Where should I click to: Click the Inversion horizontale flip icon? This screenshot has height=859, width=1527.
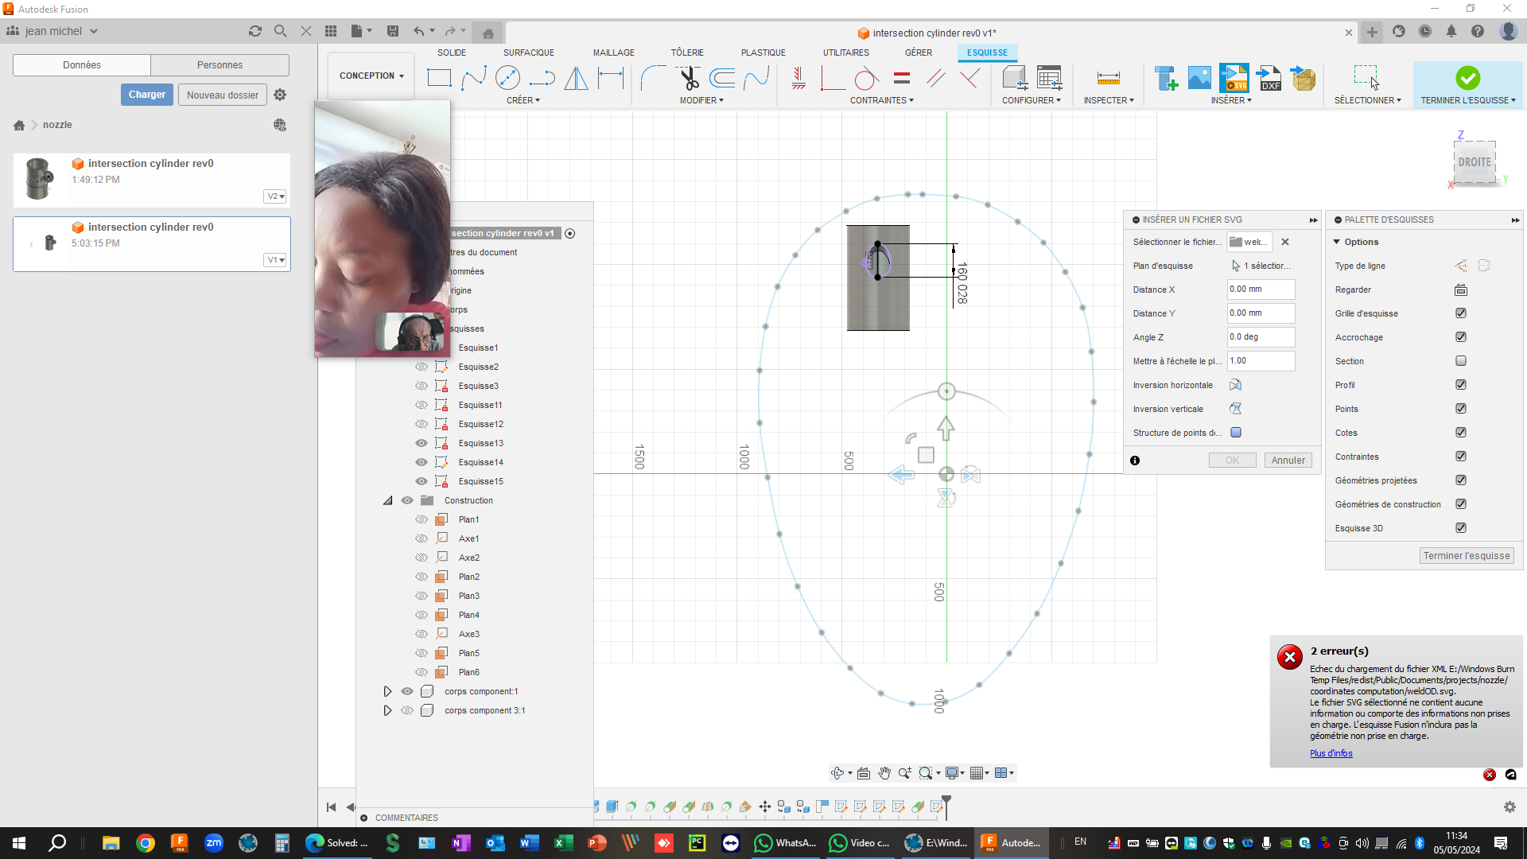[1235, 385]
